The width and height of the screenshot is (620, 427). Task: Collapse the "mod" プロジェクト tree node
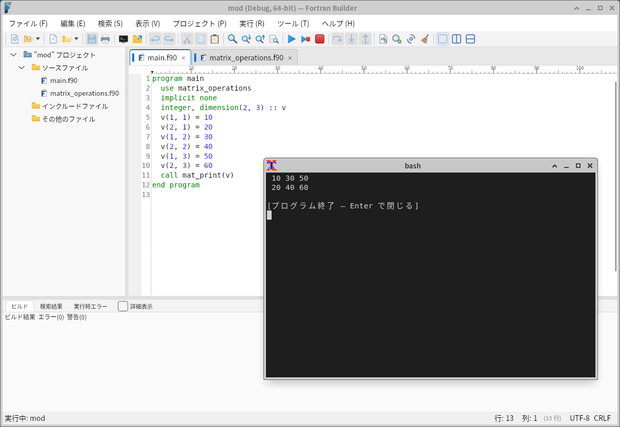coord(13,55)
